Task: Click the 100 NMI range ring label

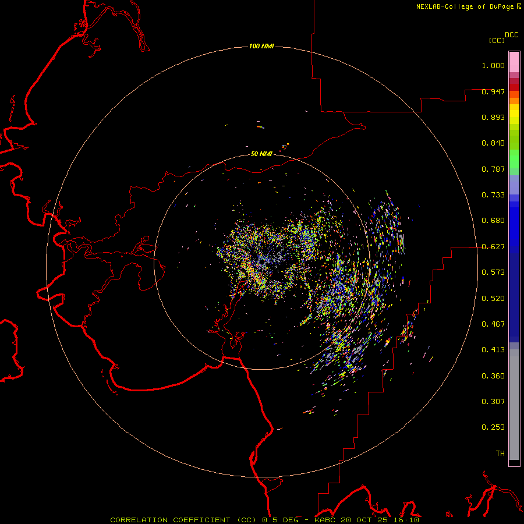Action: click(x=261, y=46)
